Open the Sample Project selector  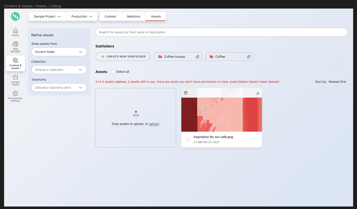[x=47, y=16]
